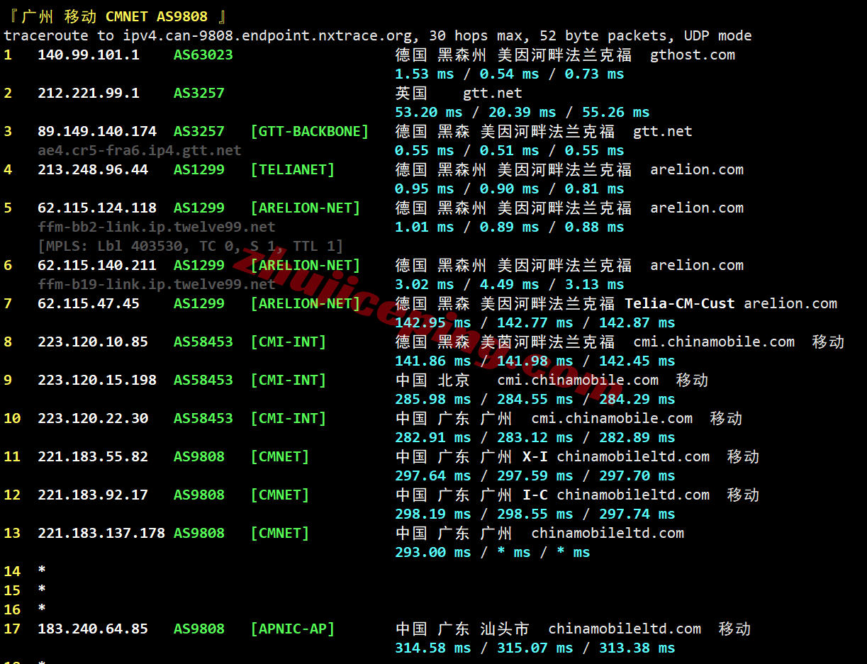This screenshot has height=664, width=867.
Task: Select the 1.01 ms latency in hop 5
Action: pos(425,227)
